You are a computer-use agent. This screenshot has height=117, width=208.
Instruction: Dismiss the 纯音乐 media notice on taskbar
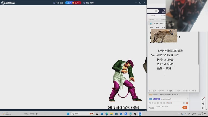pos(37,114)
